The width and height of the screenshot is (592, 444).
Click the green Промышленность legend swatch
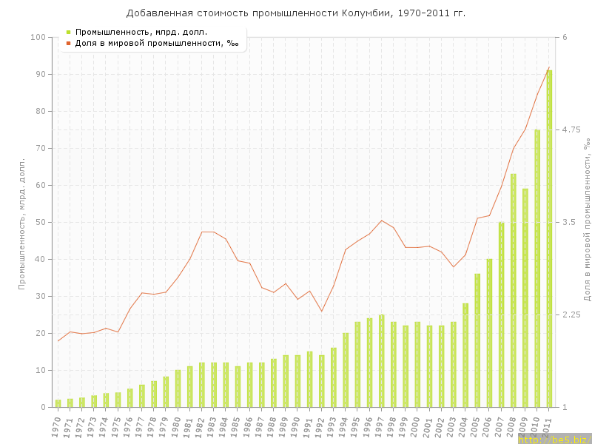click(68, 32)
